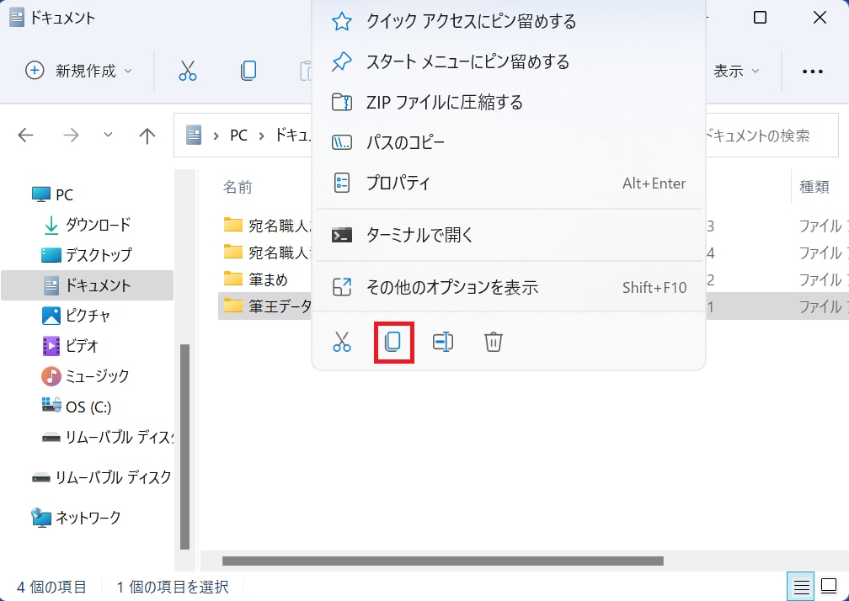This screenshot has height=601, width=849.
Task: Click the rename icon in the context menu
Action: click(x=443, y=342)
